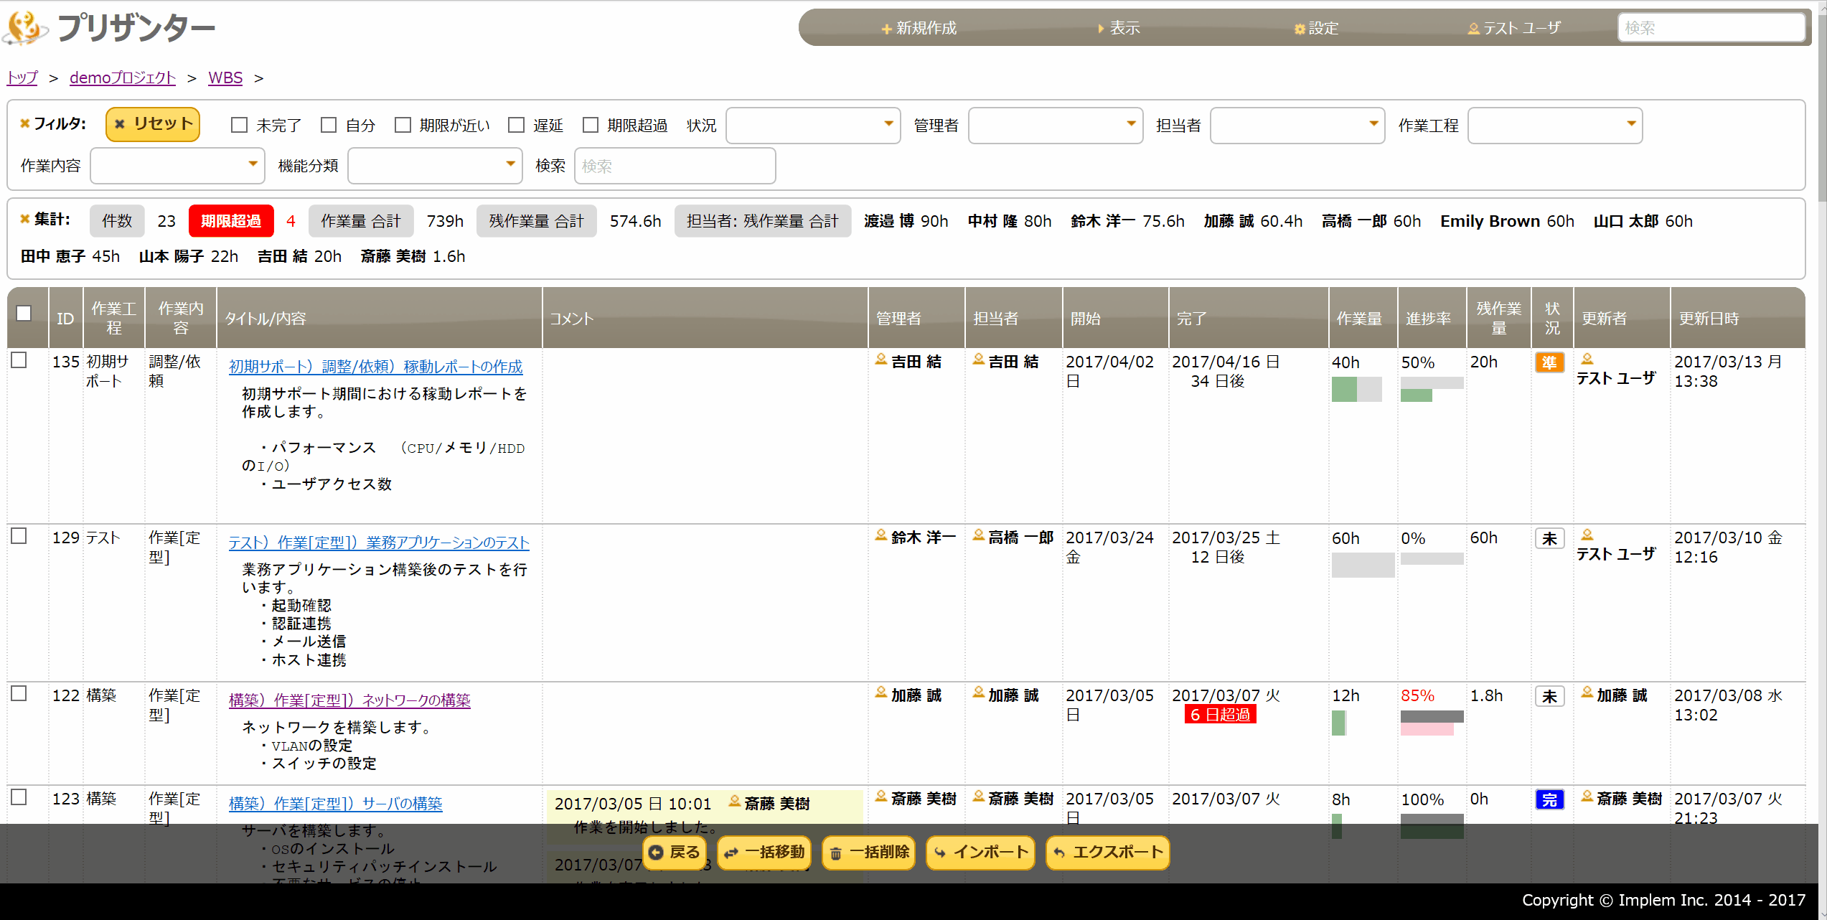
Task: Open the demoプロジェクト breadcrumb link
Action: tap(123, 78)
